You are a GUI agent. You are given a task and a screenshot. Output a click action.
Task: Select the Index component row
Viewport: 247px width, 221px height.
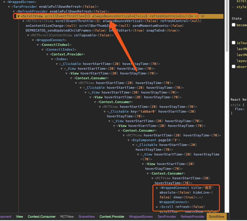pos(60,59)
